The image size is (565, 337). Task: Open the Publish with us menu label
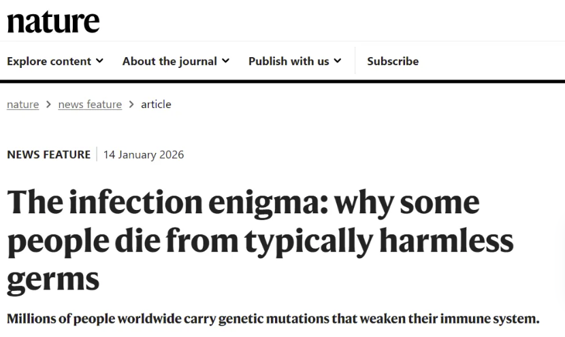point(289,61)
